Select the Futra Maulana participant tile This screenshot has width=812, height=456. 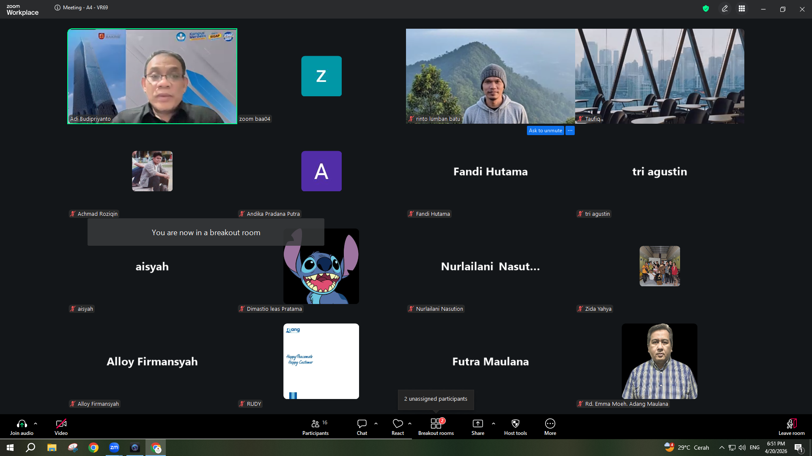(x=491, y=361)
